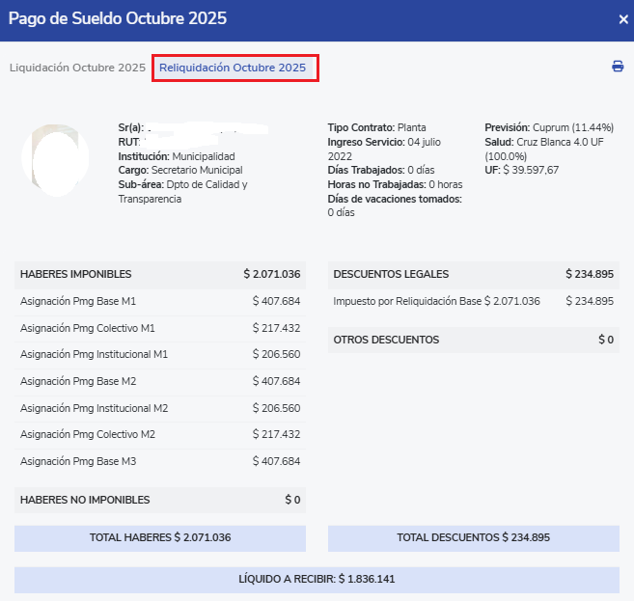
Task: Select the Asignación Pmg Colectivo M2 row
Action: coord(159,434)
